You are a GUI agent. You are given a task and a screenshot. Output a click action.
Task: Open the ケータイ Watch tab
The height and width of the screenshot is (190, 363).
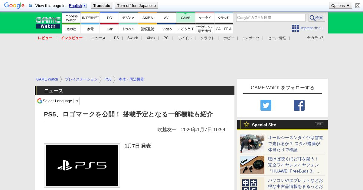(205, 18)
